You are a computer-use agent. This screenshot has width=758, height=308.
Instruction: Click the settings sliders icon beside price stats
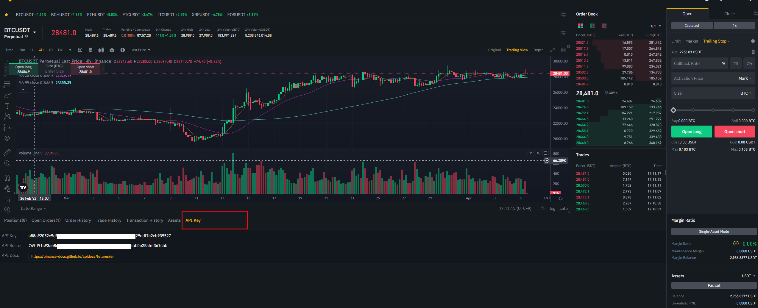pyautogui.click(x=563, y=33)
